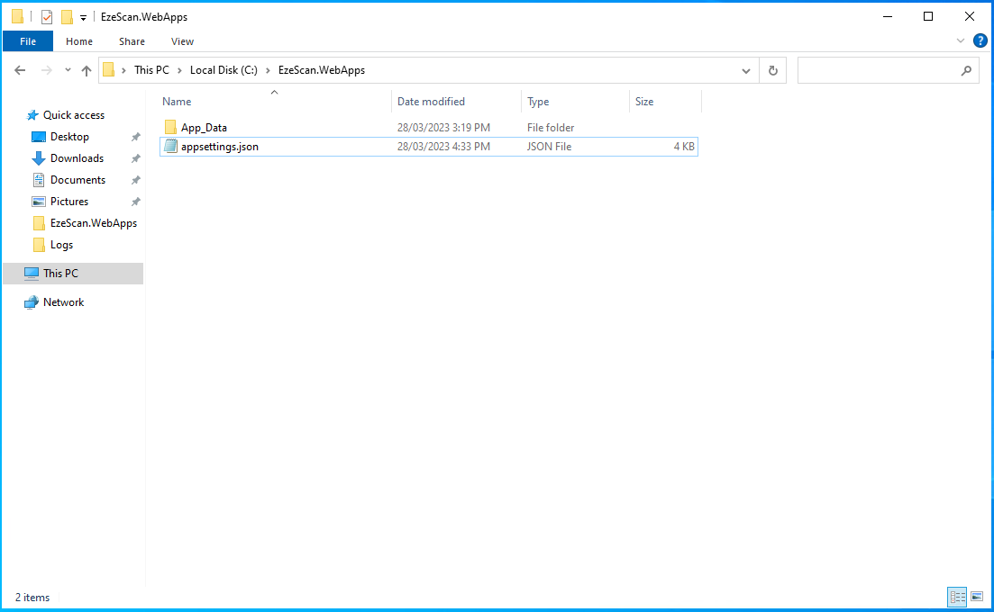Image resolution: width=994 pixels, height=612 pixels.
Task: Expand the Customize Quick Access Toolbar dropdown
Action: point(84,17)
